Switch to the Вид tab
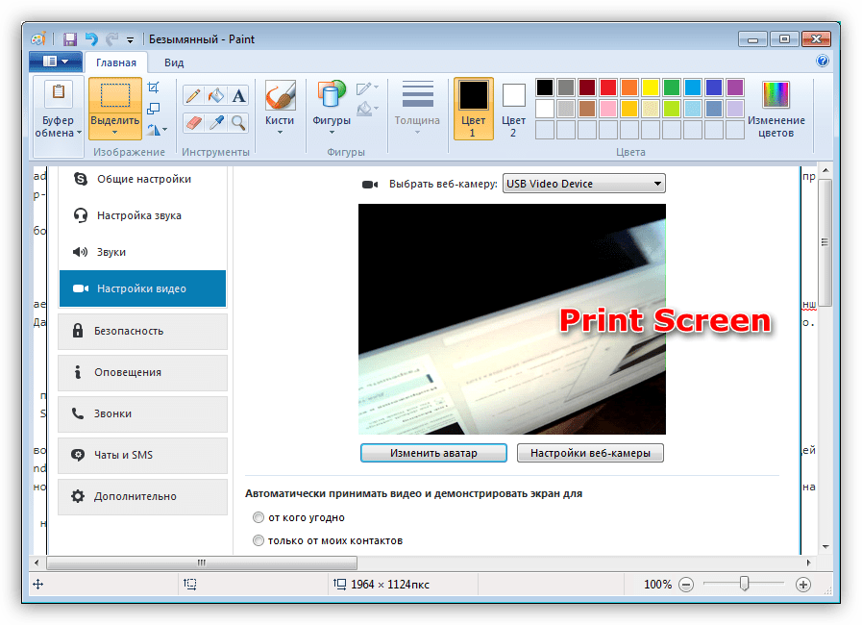This screenshot has width=862, height=625. 174,62
